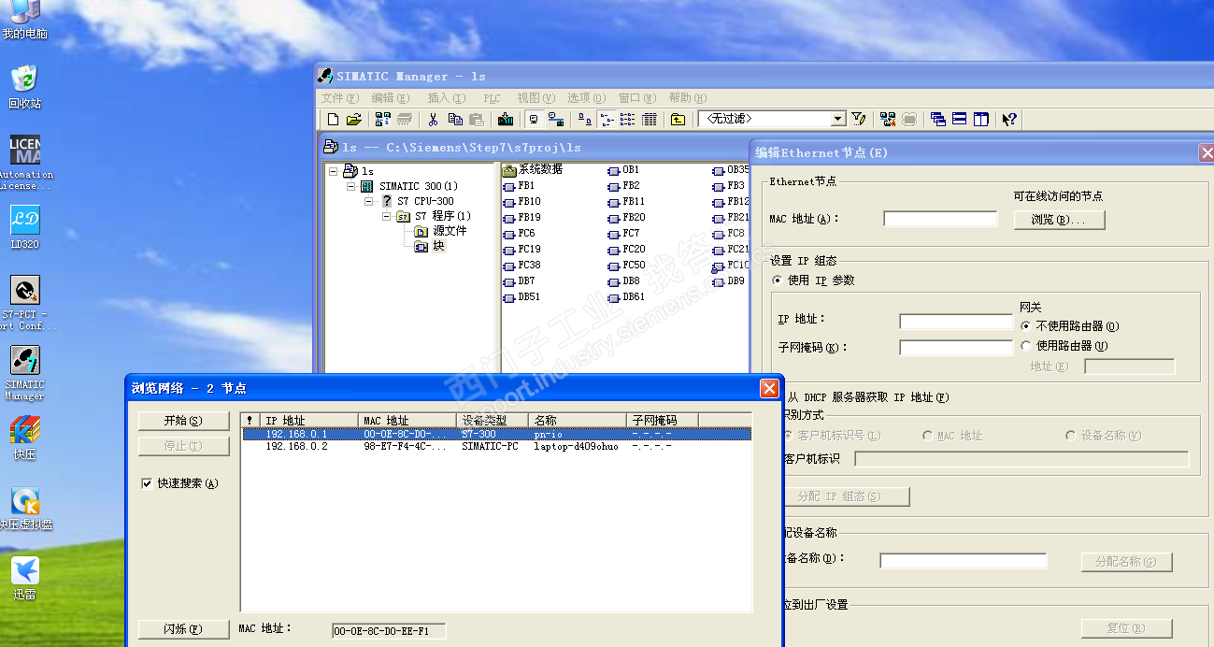Select the MAC 地址 identification radio button
Image resolution: width=1214 pixels, height=647 pixels.
(928, 436)
